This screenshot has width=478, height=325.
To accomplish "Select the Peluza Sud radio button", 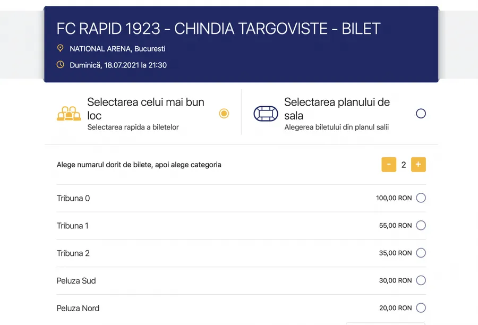I will (x=421, y=280).
